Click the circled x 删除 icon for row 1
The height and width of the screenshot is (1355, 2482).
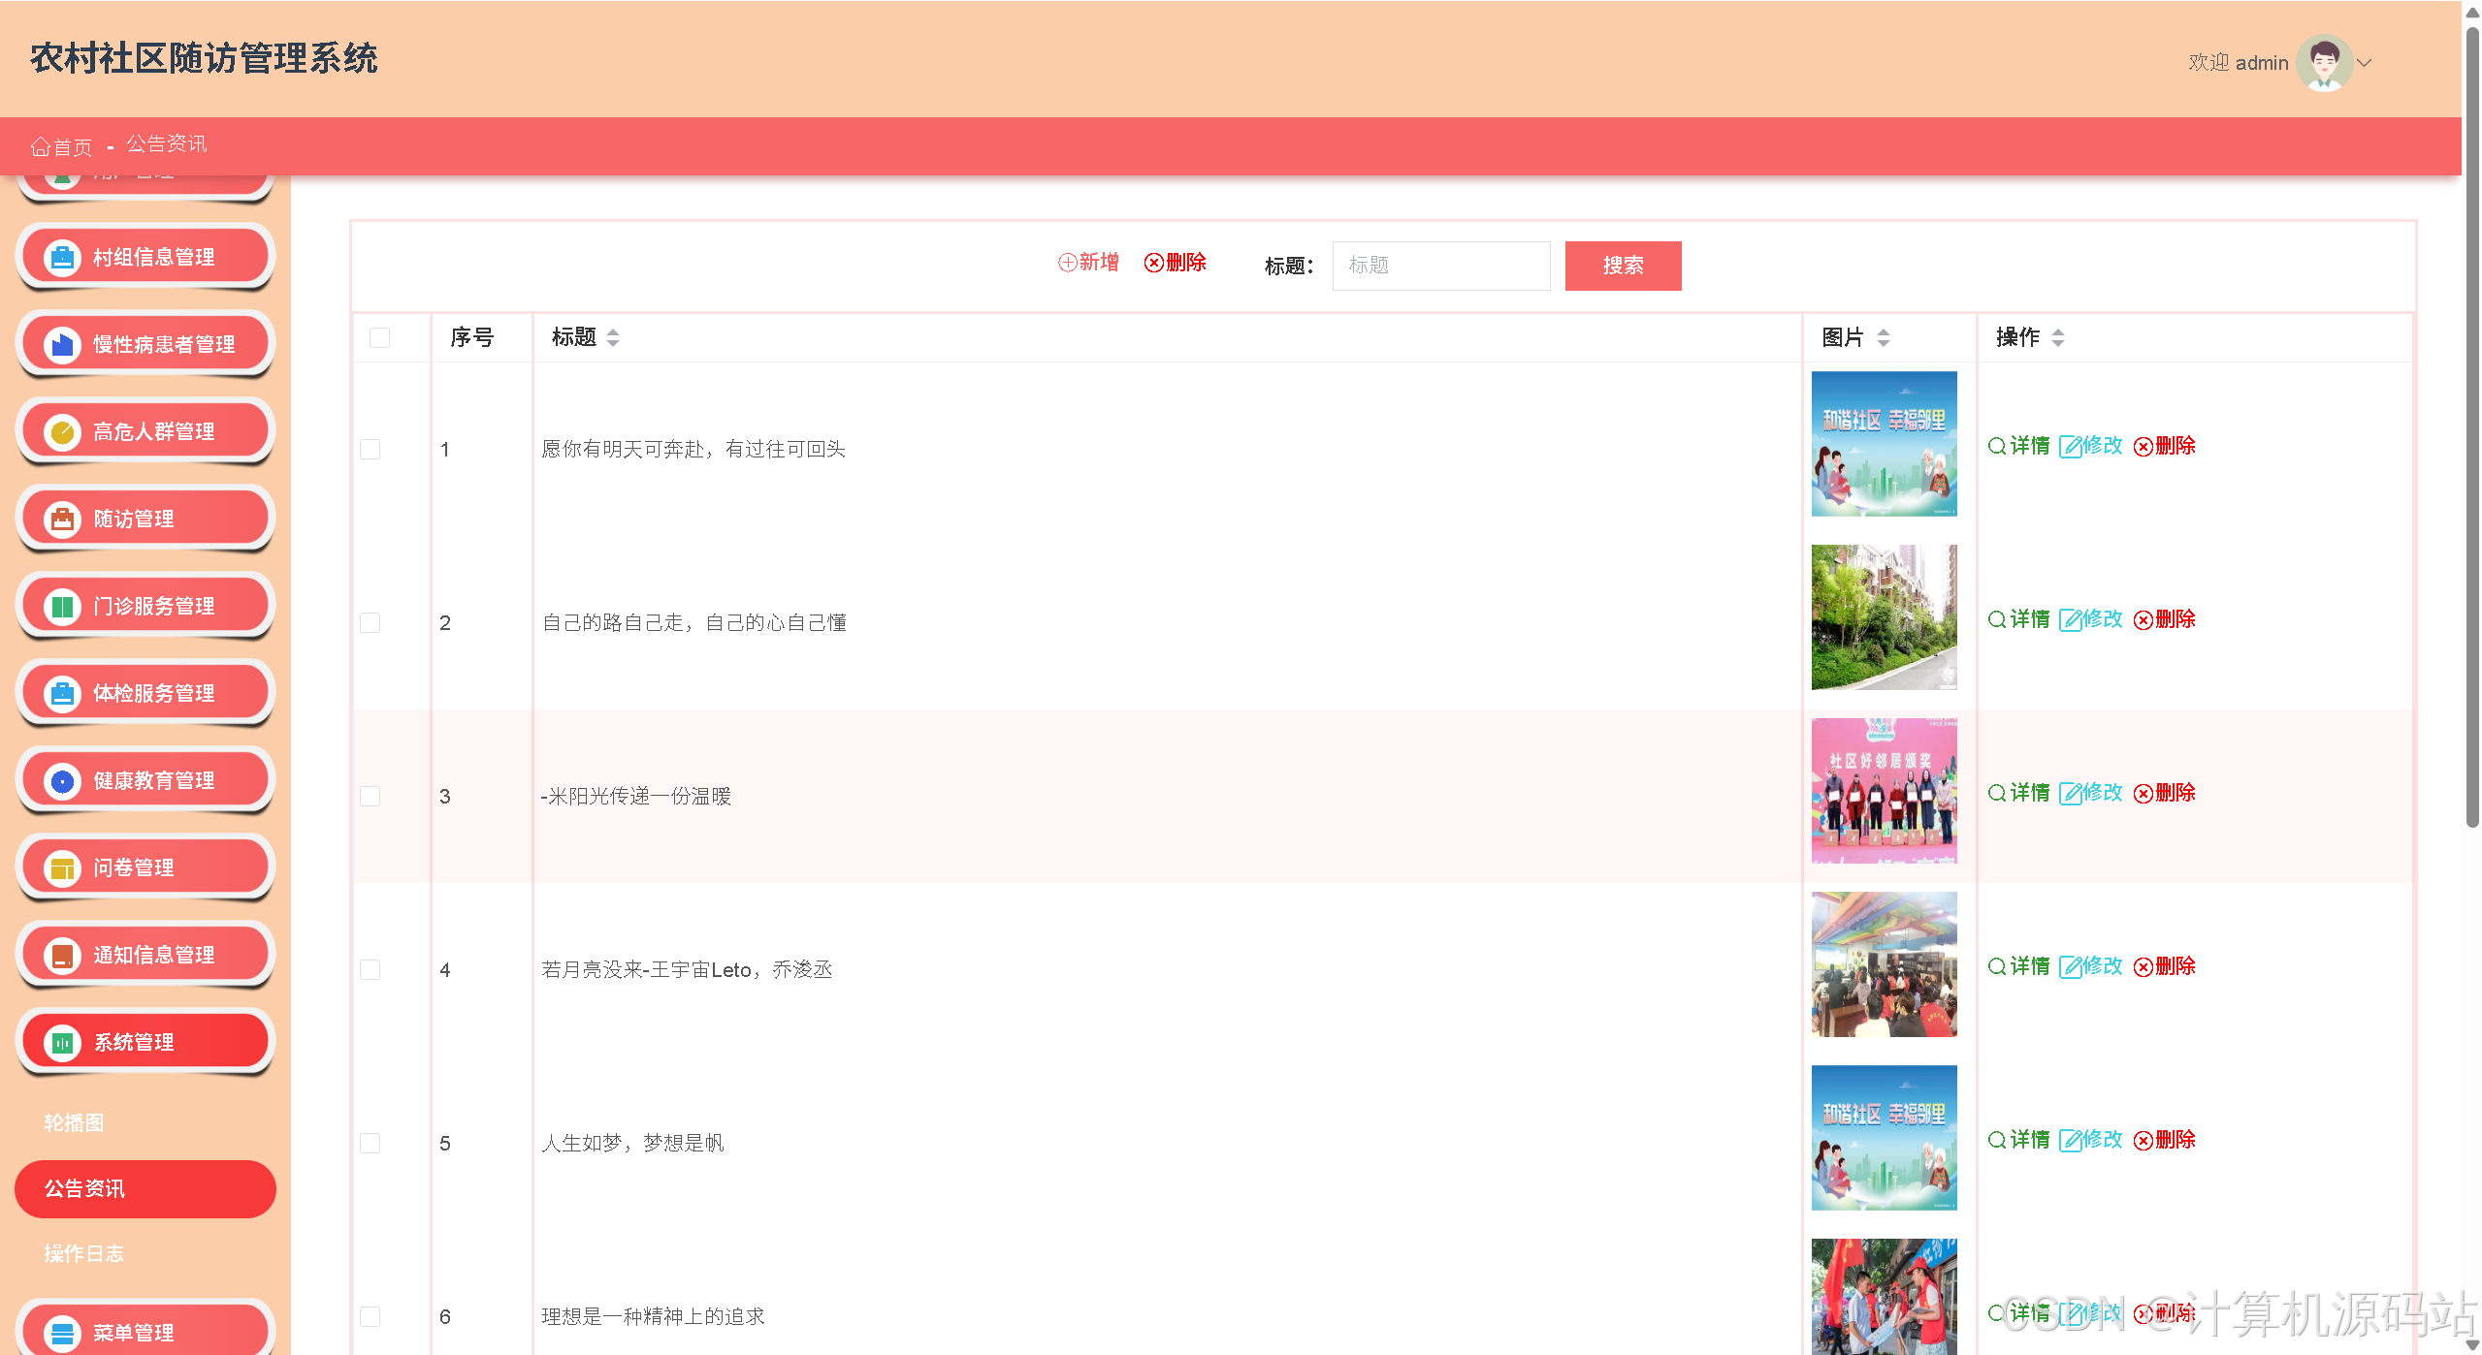click(2144, 446)
